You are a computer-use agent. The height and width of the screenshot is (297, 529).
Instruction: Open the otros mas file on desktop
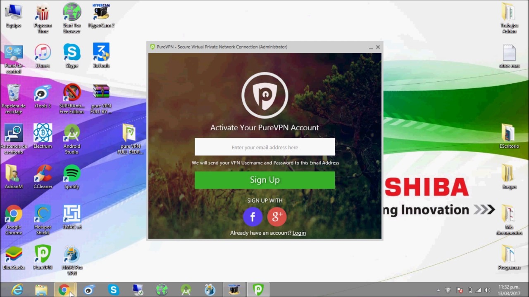509,56
